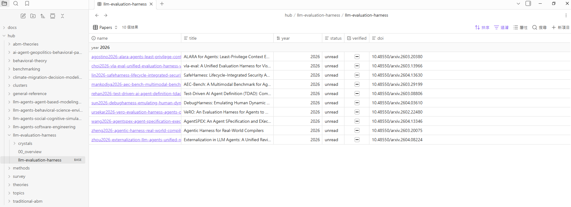Click the sort (排序) button
Screen dimensions: 571x207
(x=482, y=27)
